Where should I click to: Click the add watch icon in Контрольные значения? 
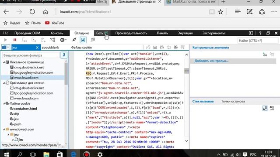pyautogui.click(x=265, y=55)
